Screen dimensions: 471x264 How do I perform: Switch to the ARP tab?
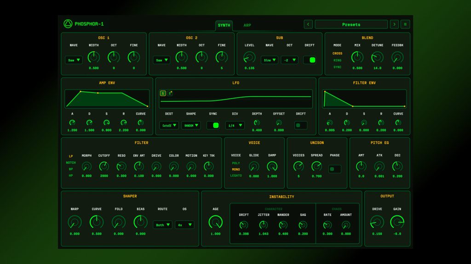247,26
